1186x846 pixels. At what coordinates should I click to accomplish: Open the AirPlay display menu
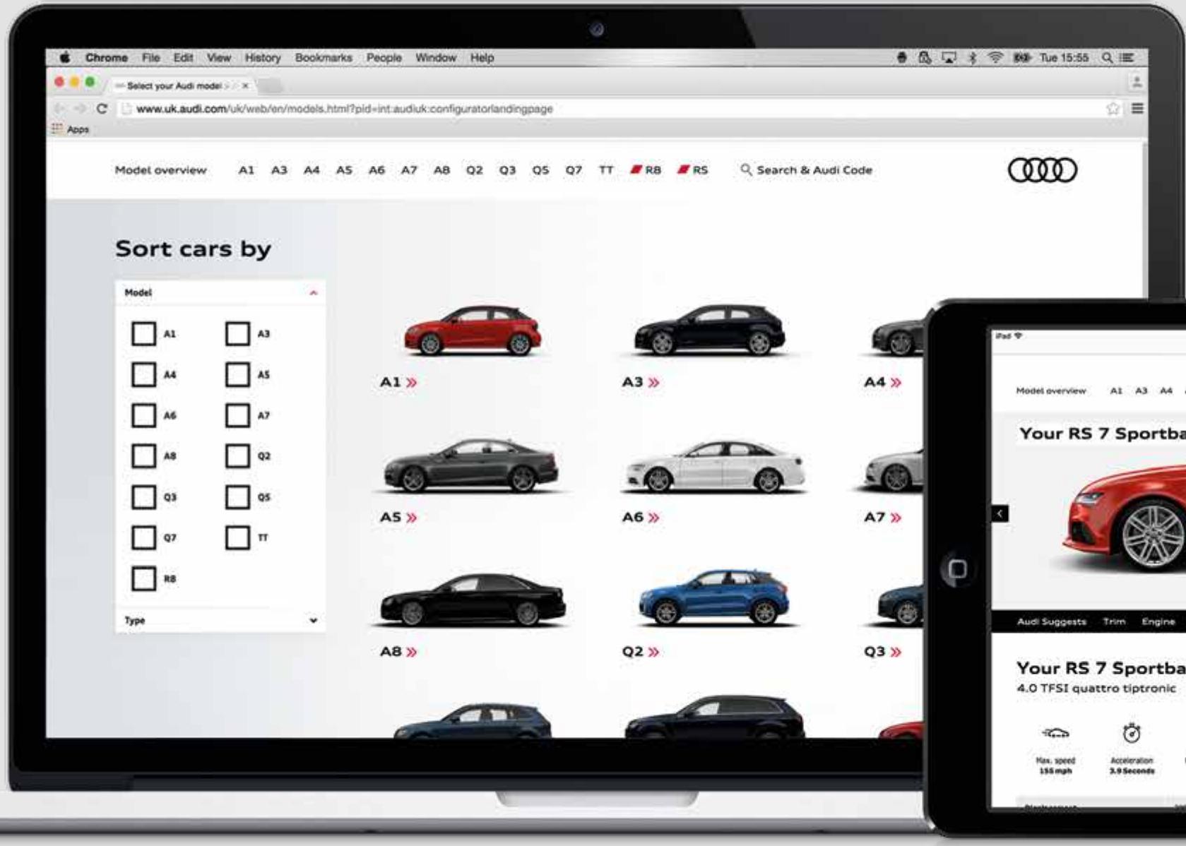pos(949,58)
